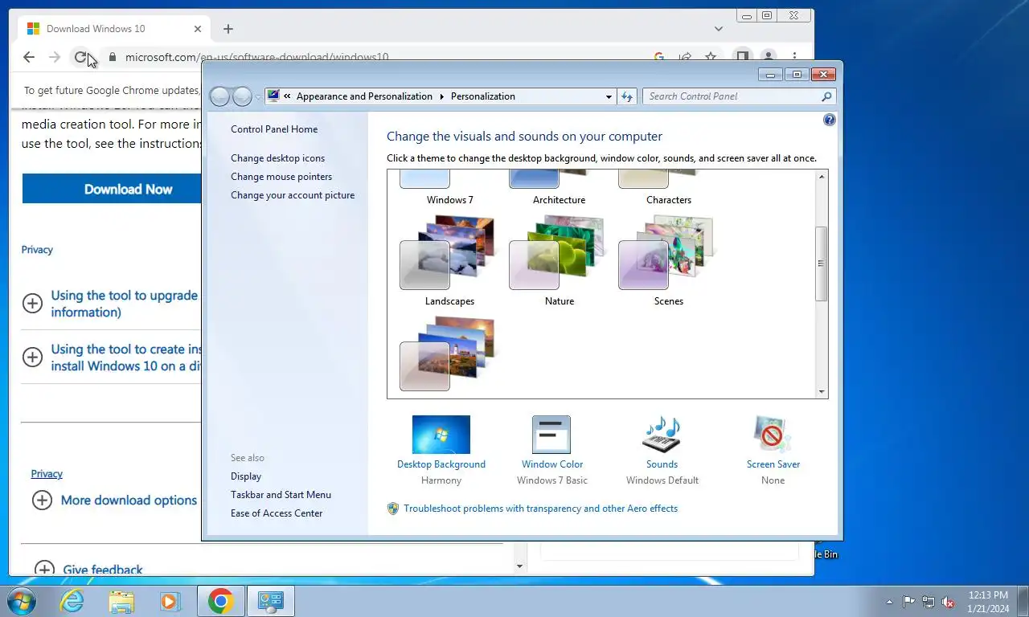1029x617 pixels.
Task: Open Ease of Access Center link
Action: (277, 513)
